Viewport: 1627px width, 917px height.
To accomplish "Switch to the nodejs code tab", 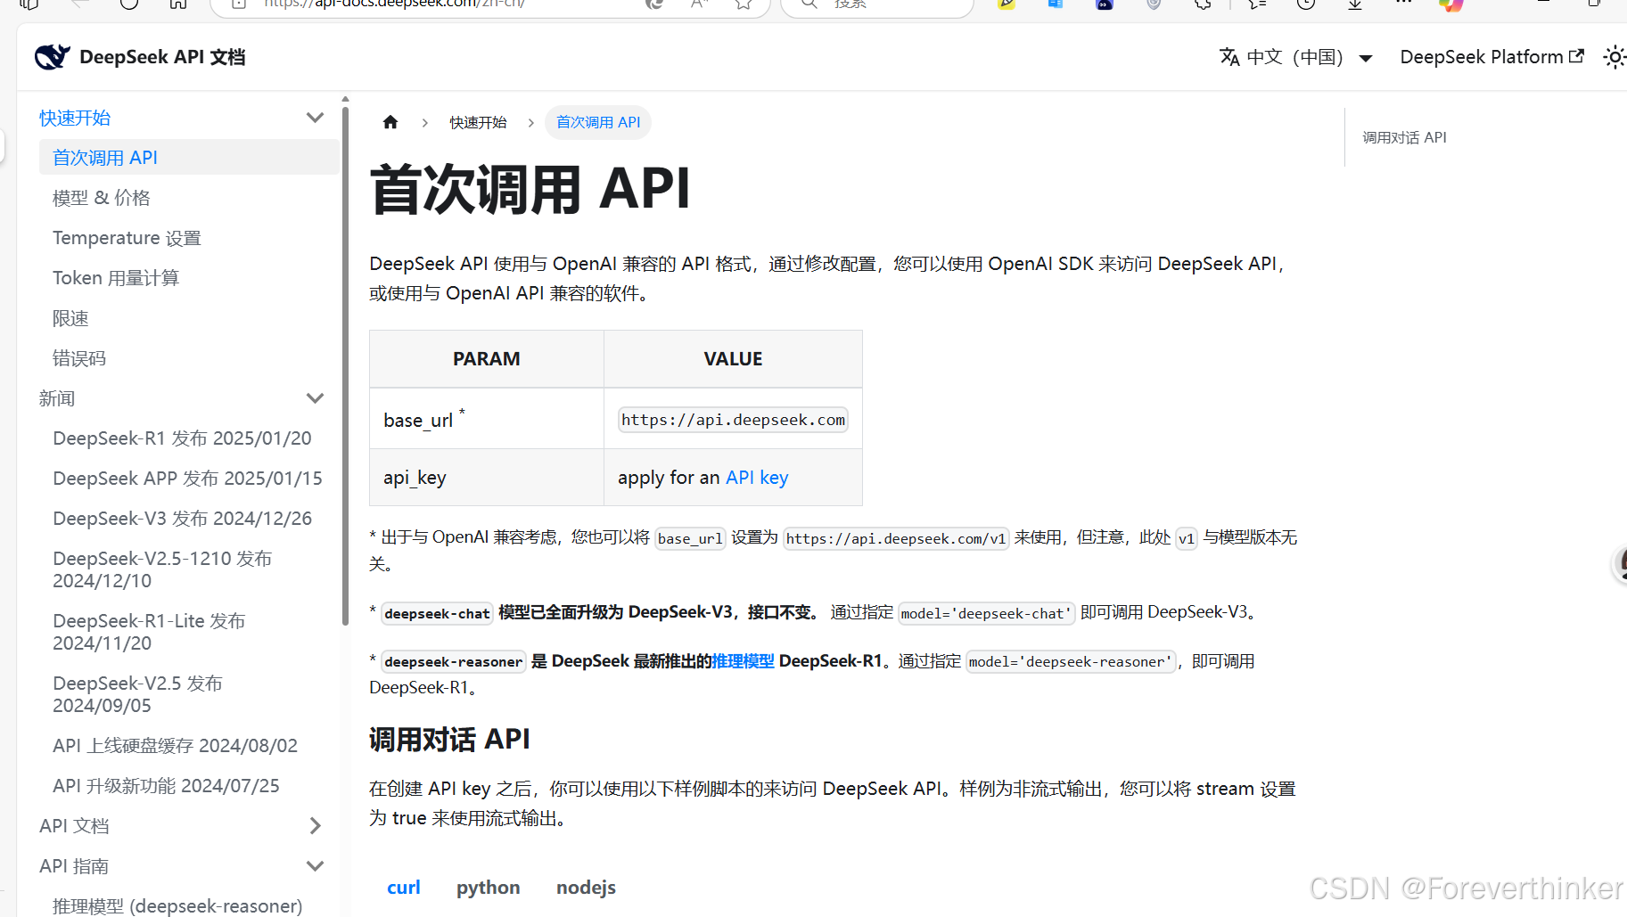I will 586,888.
